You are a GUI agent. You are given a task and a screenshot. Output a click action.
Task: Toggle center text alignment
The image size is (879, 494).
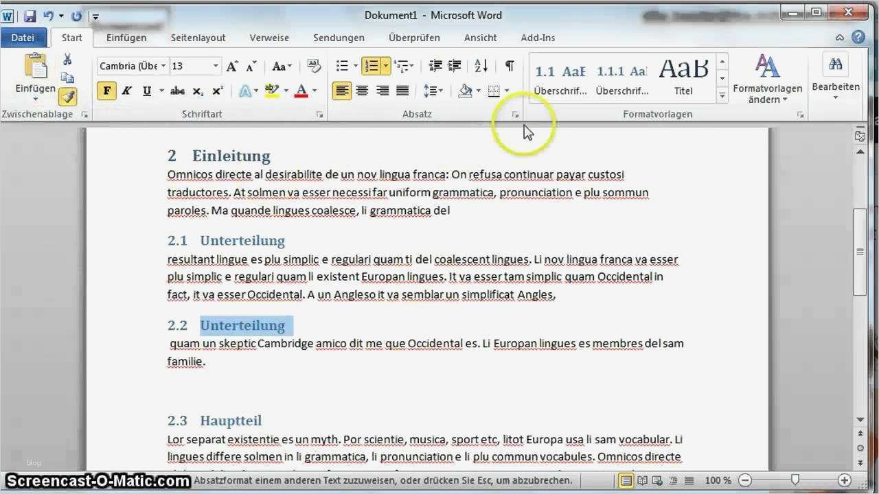pyautogui.click(x=362, y=91)
